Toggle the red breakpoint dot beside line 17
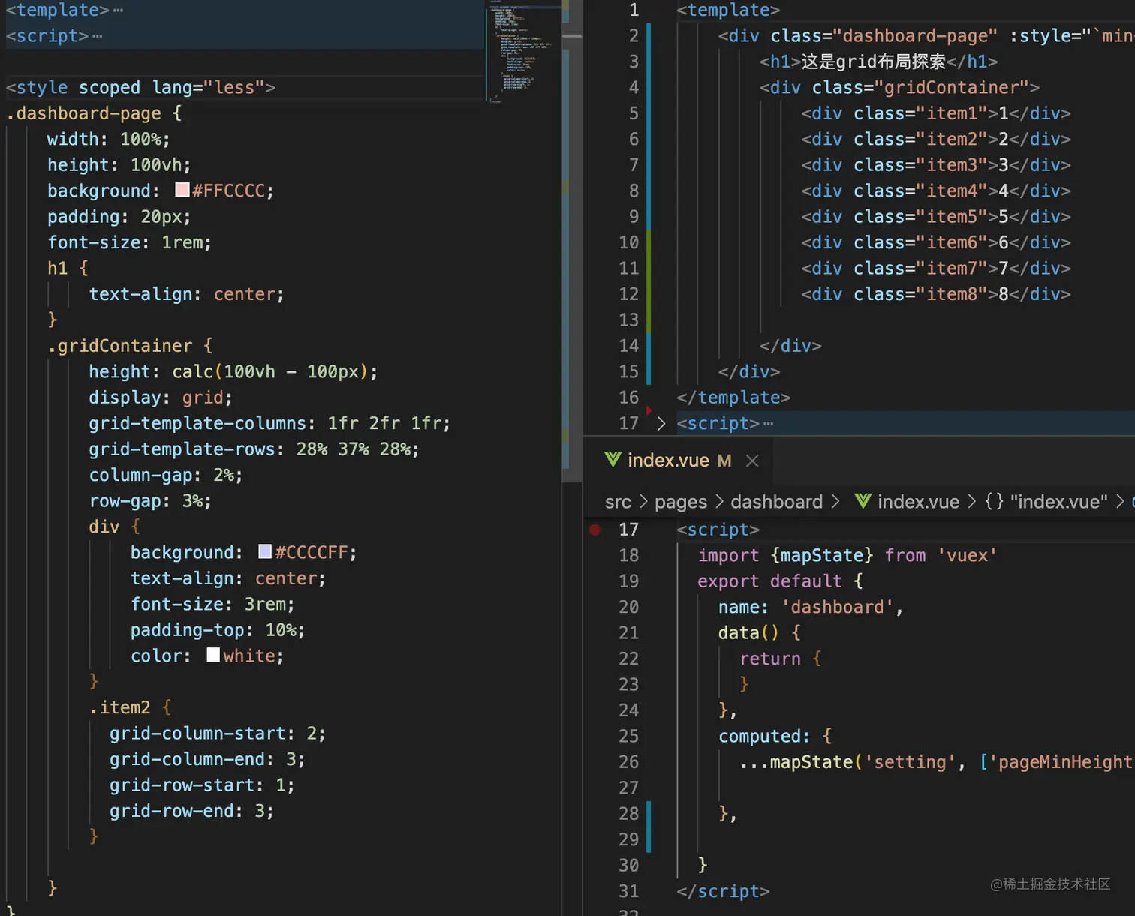This screenshot has width=1135, height=916. coord(595,530)
